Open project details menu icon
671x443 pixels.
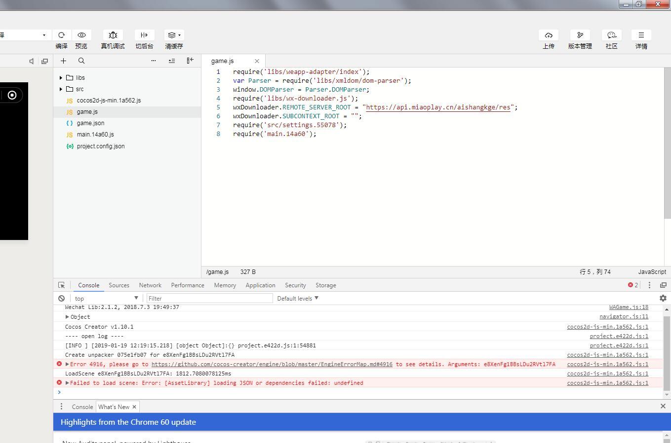pyautogui.click(x=641, y=35)
